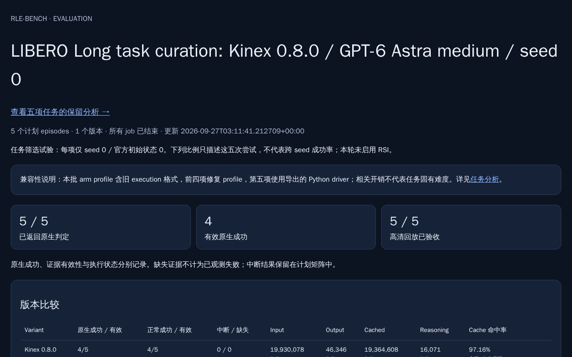Click the 0 / 0 interrupted/missing cell
Viewport: 572px width, 357px height.
tap(224, 350)
